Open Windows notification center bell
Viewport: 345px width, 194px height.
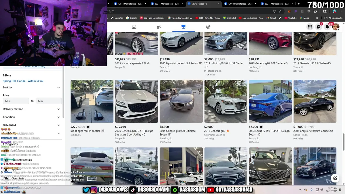point(340,190)
